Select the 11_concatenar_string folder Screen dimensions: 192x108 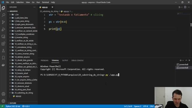[x=23, y=47]
